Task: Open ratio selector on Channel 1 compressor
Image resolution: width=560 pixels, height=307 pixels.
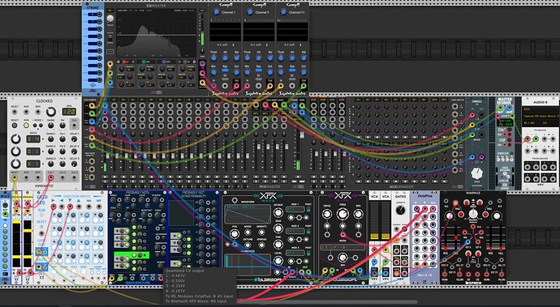Action: click(x=225, y=45)
